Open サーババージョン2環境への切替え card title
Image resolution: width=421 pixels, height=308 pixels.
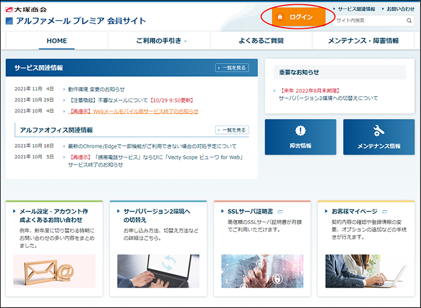157,216
